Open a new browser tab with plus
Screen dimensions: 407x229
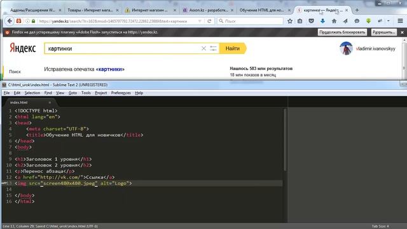(357, 10)
